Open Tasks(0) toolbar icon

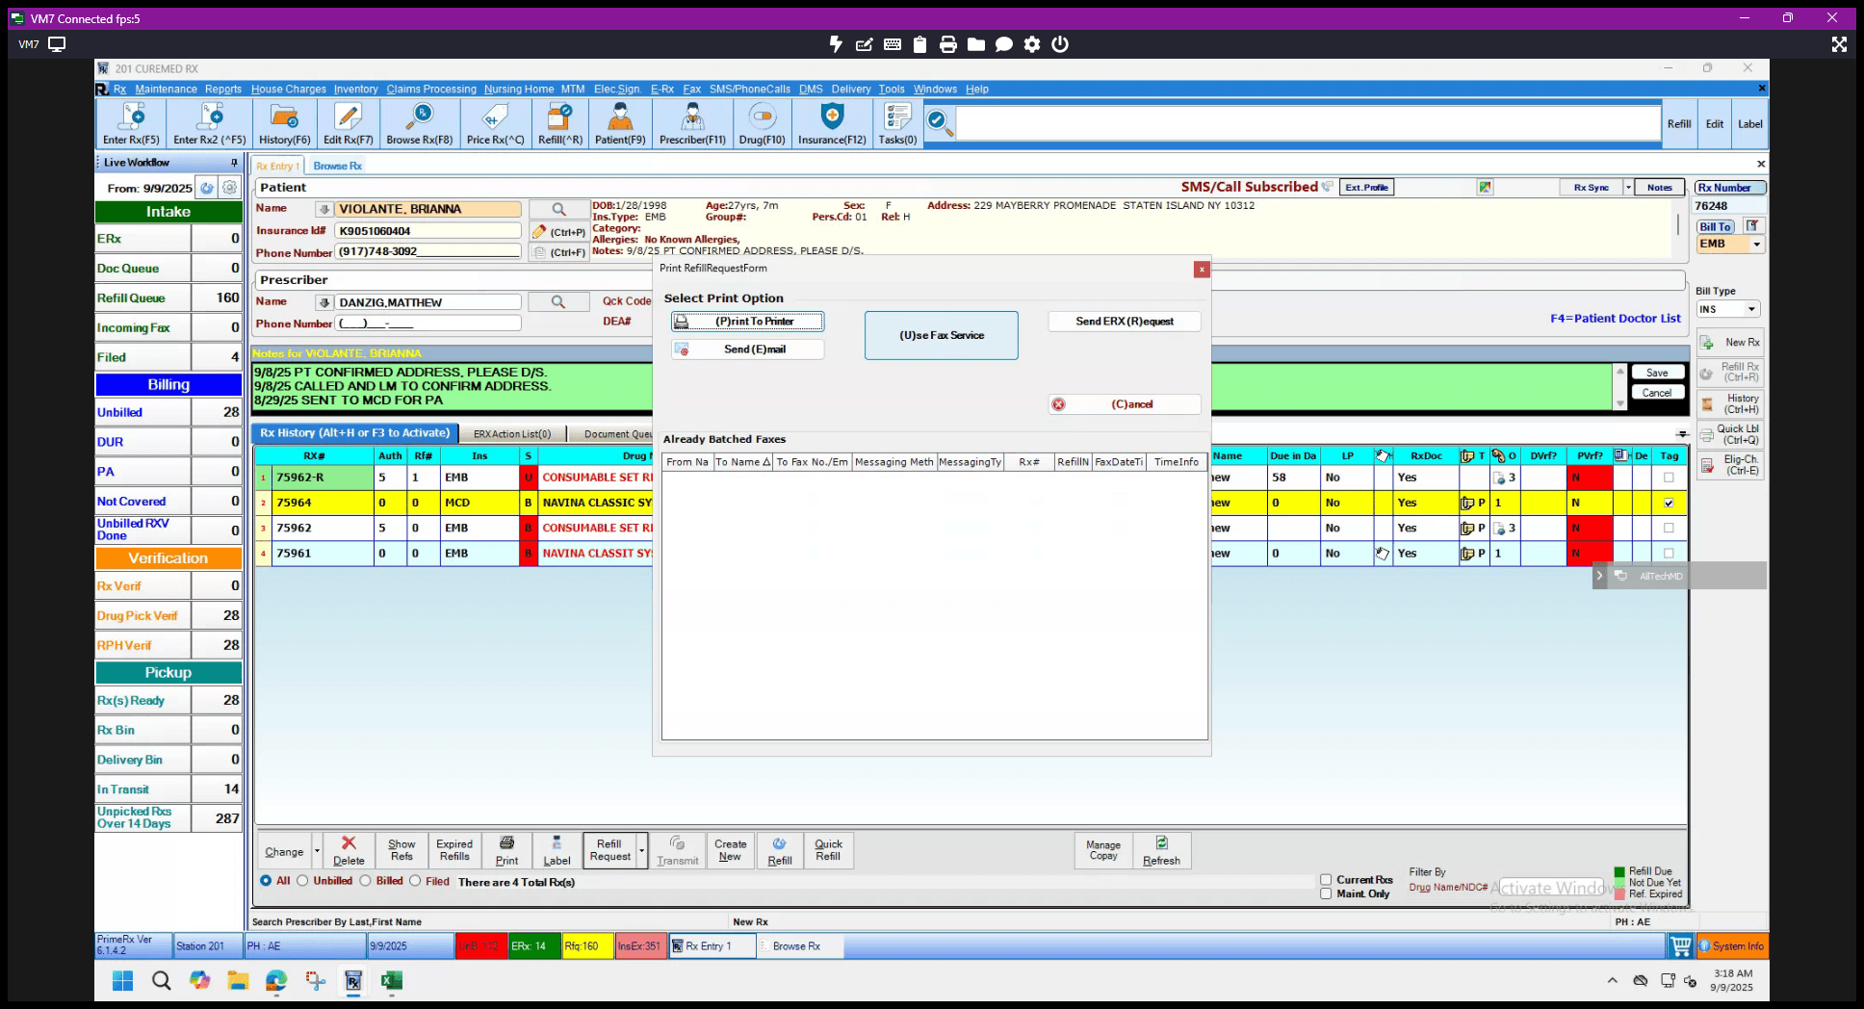point(897,123)
